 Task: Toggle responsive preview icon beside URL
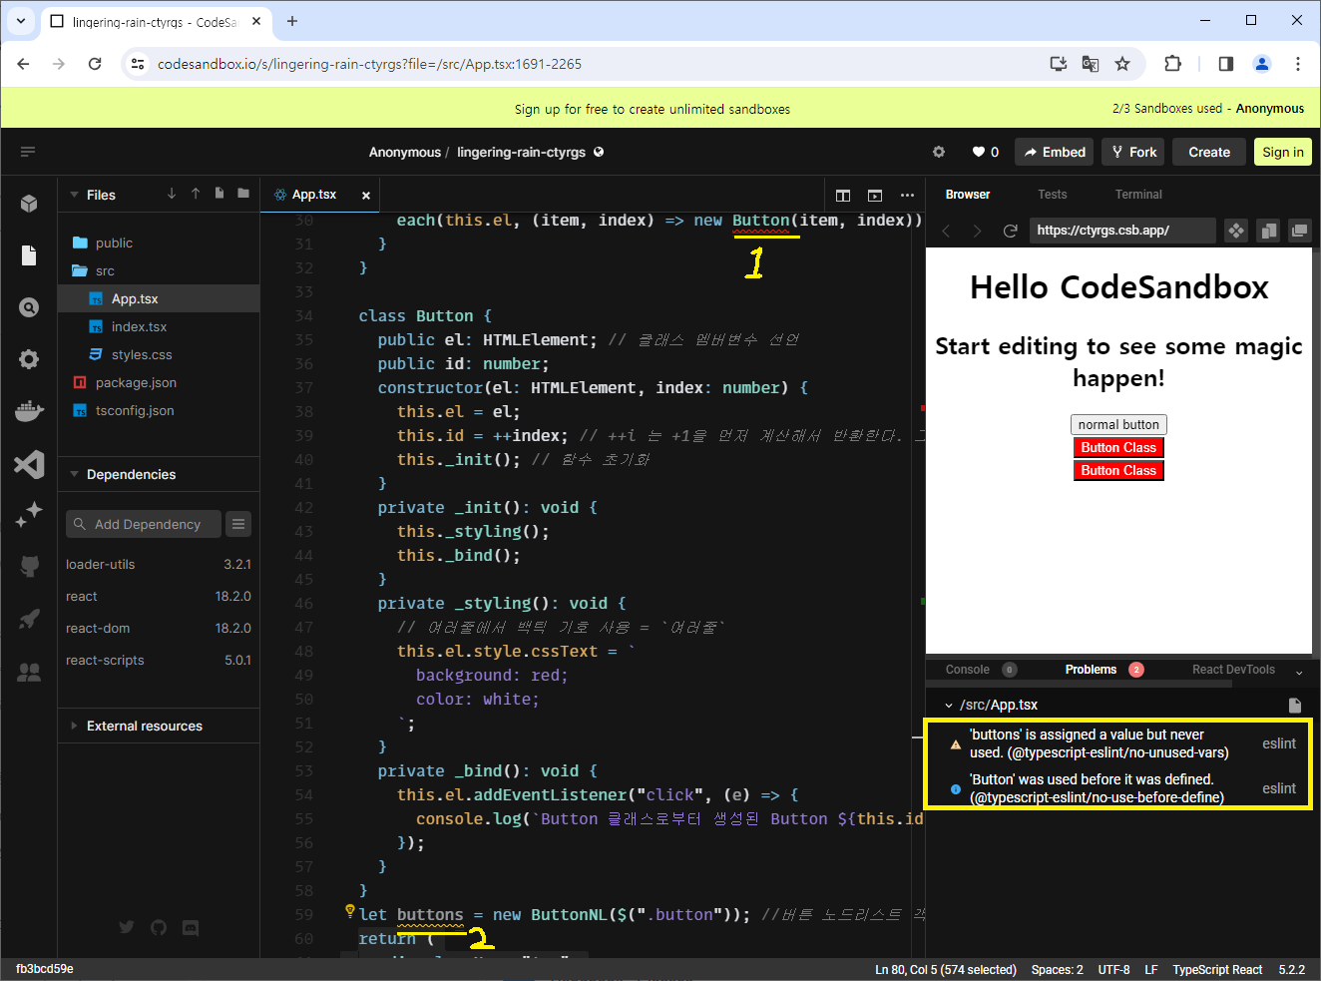(1268, 231)
